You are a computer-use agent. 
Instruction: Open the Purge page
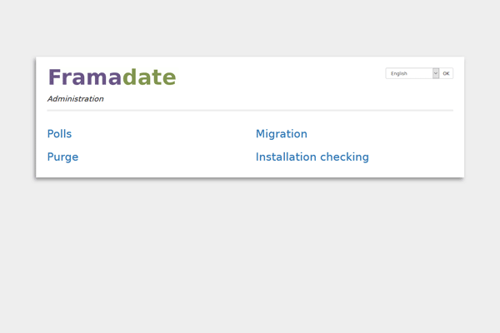point(62,157)
